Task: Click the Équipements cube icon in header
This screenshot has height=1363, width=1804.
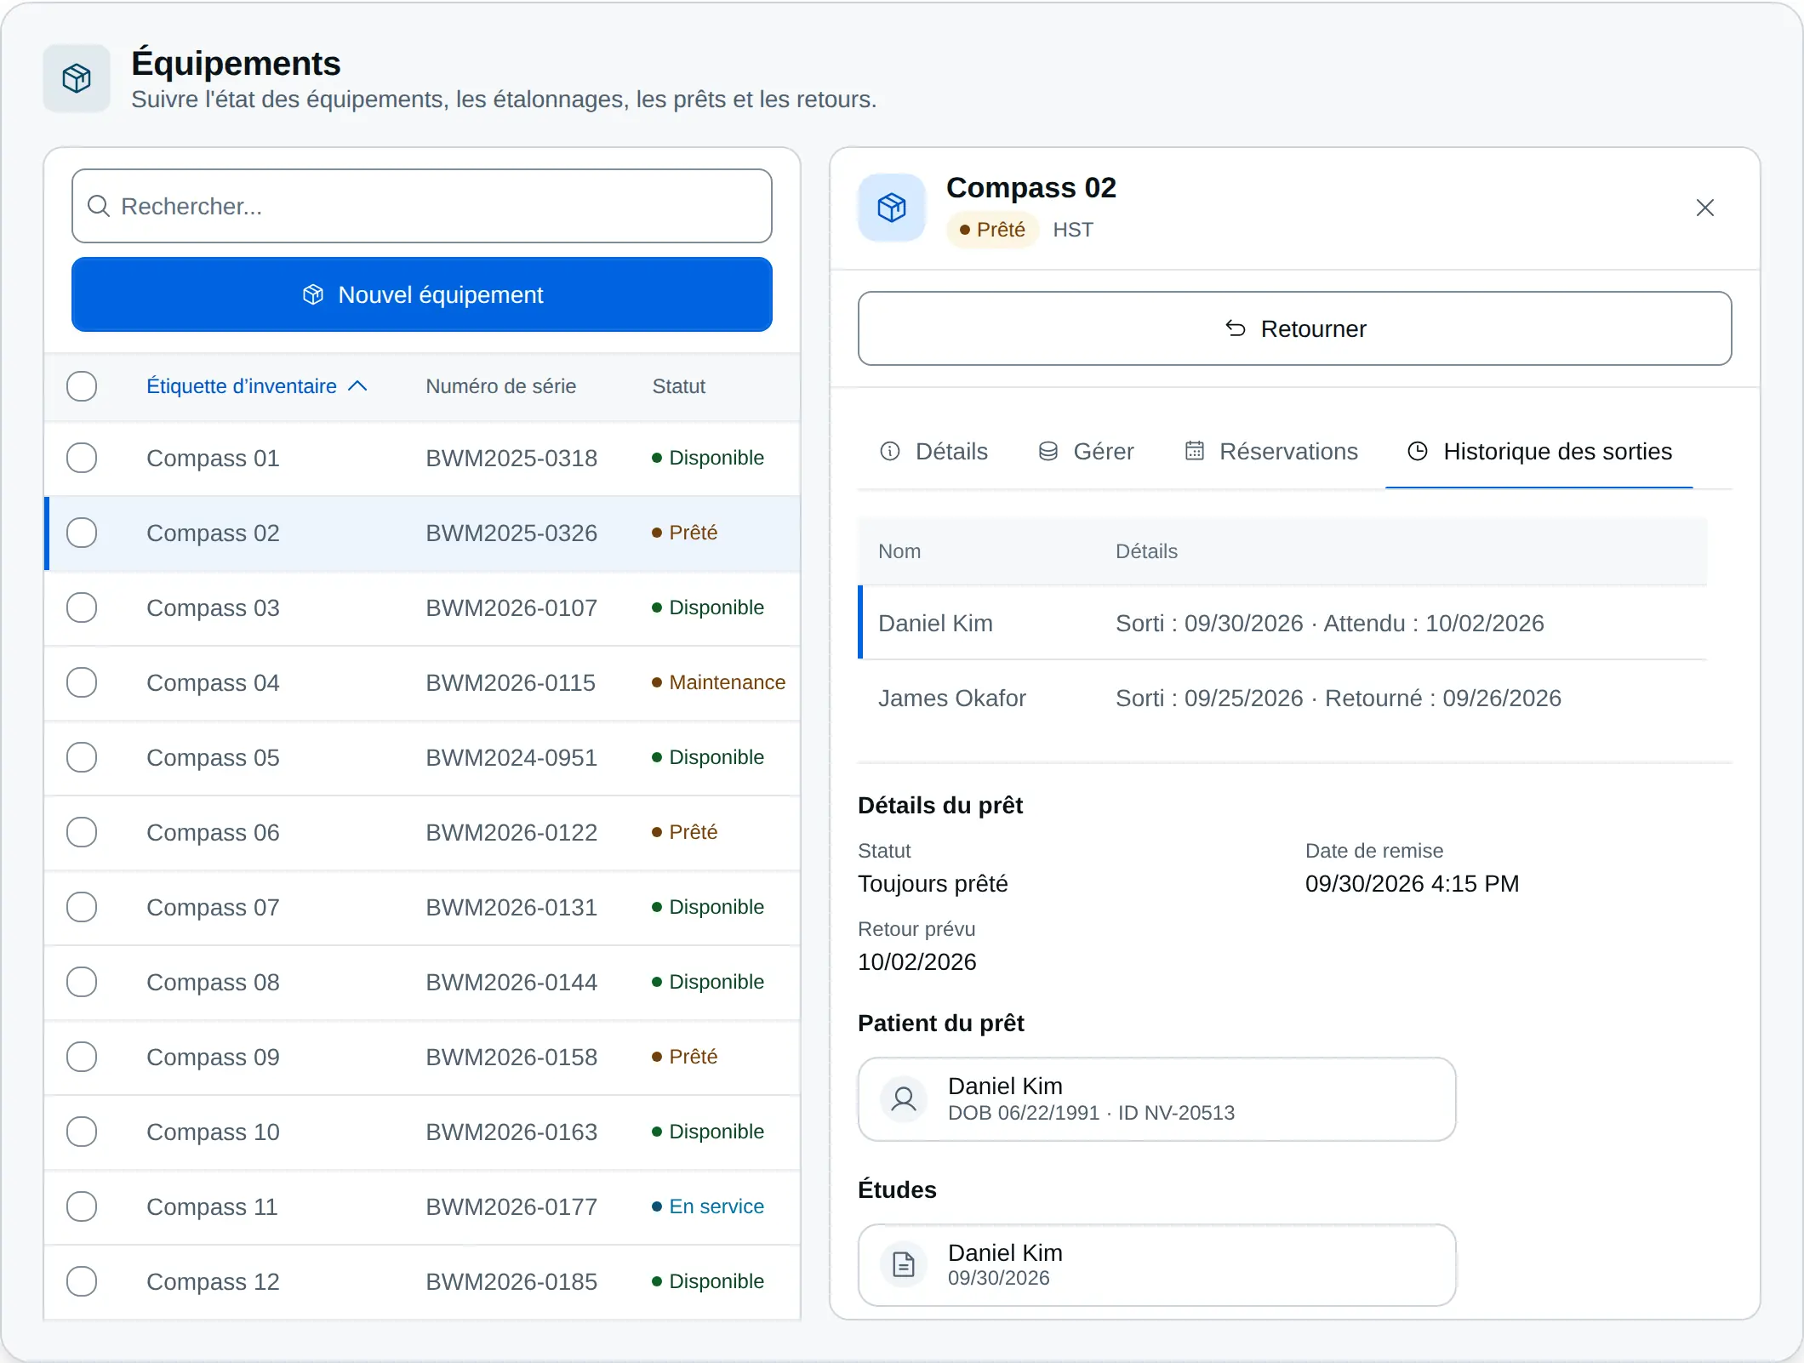Action: pos(77,78)
